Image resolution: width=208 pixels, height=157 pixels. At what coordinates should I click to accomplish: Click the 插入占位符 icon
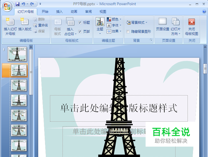click(x=70, y=22)
